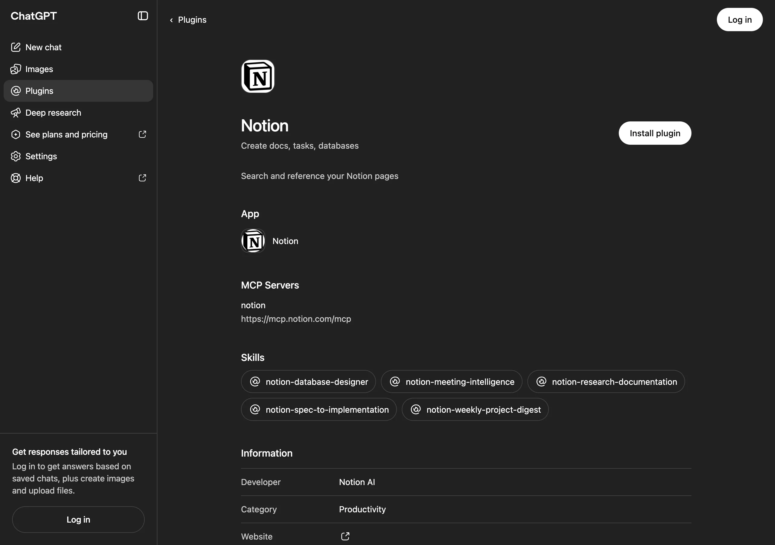The image size is (775, 545).
Task: Click See plans and pricing label
Action: click(67, 134)
